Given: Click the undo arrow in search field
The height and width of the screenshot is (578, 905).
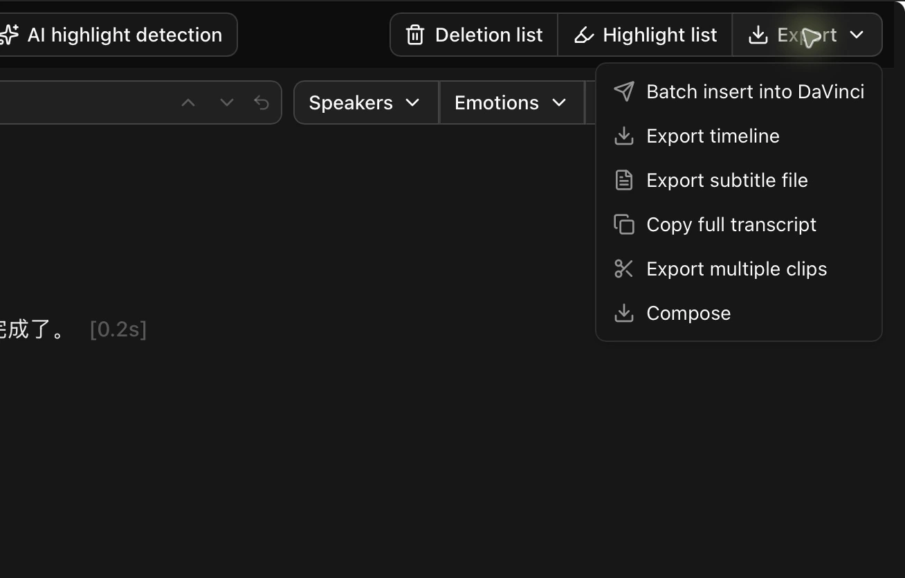Looking at the screenshot, I should point(262,102).
